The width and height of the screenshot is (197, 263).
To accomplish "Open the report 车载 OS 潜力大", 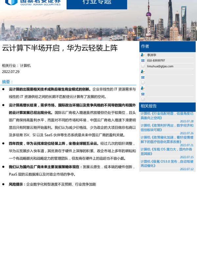I will (x=167, y=151).
